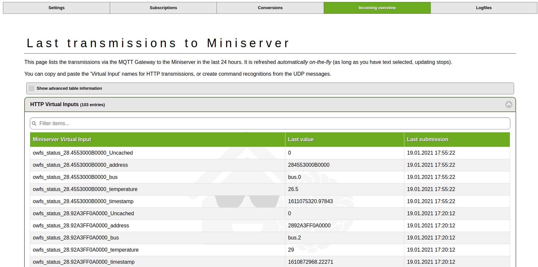Viewport: 538px width, 267px height.
Task: Select the Incoming overview tab
Action: pyautogui.click(x=377, y=8)
